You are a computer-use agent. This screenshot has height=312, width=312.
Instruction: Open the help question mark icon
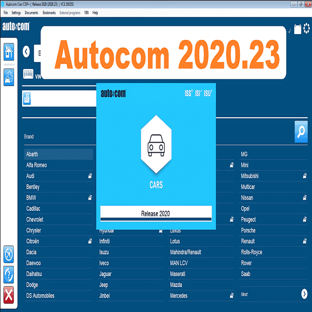[x=9, y=275]
